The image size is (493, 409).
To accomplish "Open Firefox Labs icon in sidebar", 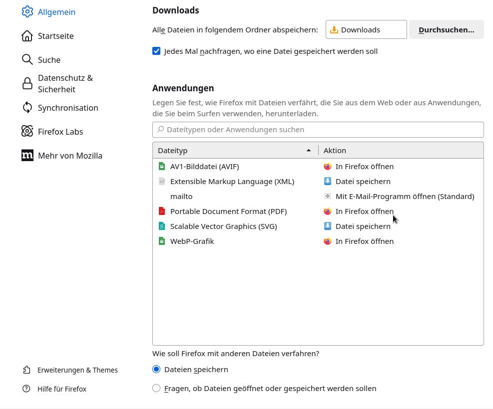I will 27,131.
